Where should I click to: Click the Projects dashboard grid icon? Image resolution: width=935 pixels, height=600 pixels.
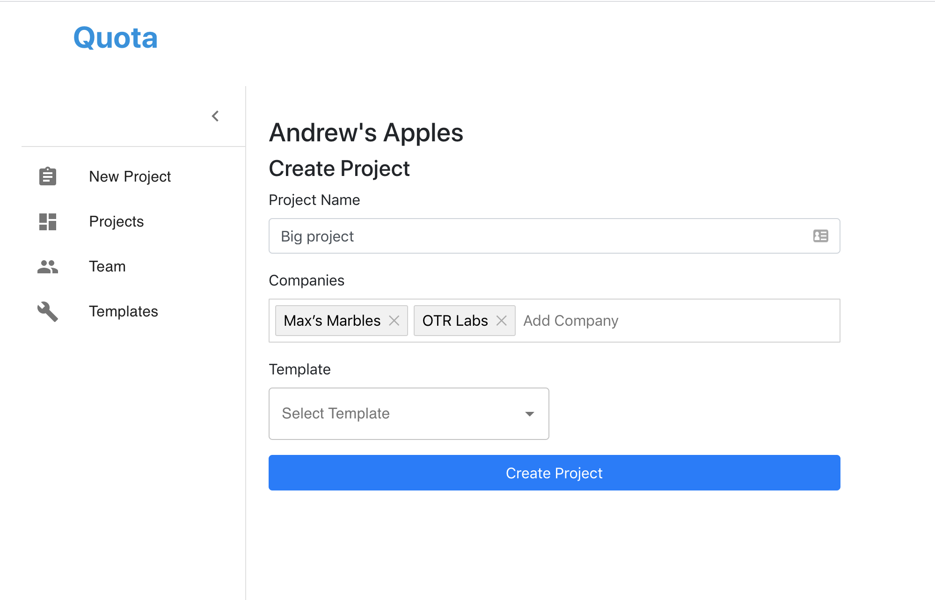coord(48,221)
